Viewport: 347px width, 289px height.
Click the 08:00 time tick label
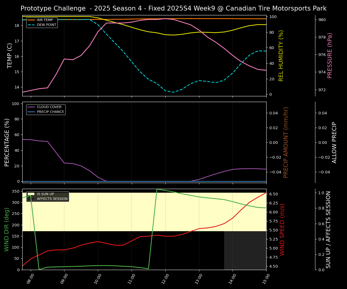click(30, 279)
